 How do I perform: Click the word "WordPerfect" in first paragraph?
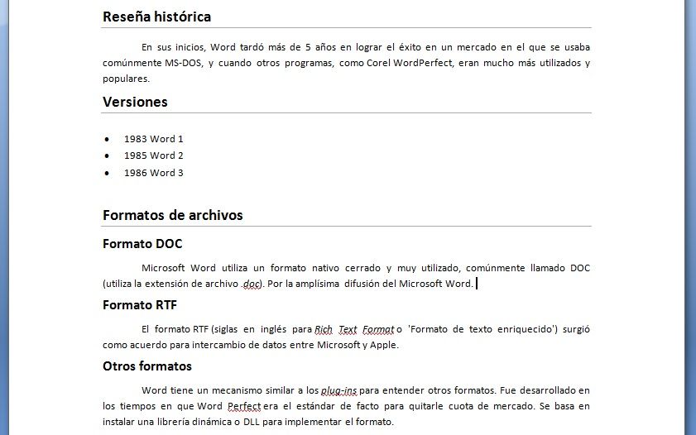(424, 64)
